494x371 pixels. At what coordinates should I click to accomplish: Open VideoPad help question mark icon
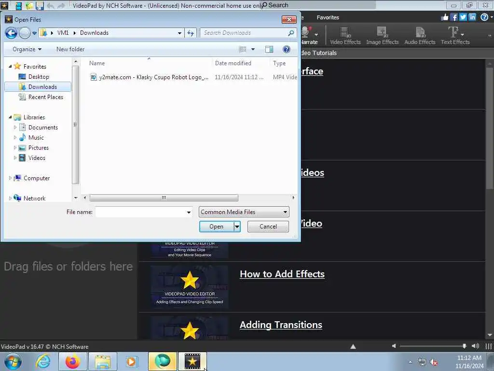[484, 17]
